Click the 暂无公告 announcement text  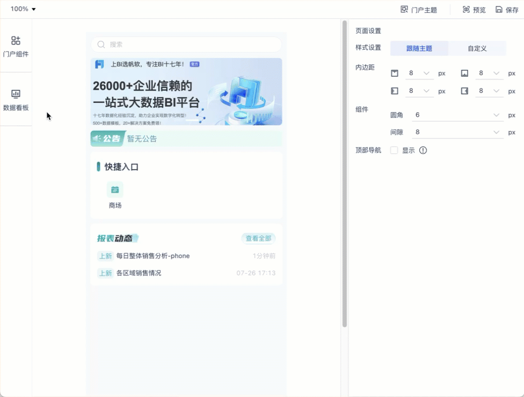[x=142, y=139]
